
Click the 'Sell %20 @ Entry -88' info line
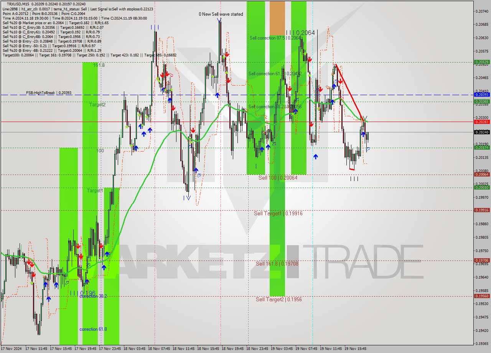click(x=52, y=50)
